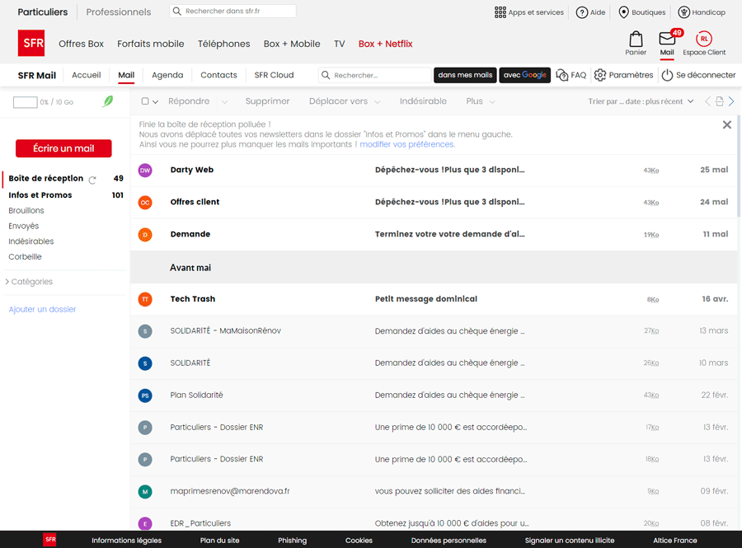Click the storage usage bar
This screenshot has width=742, height=548.
(25, 102)
